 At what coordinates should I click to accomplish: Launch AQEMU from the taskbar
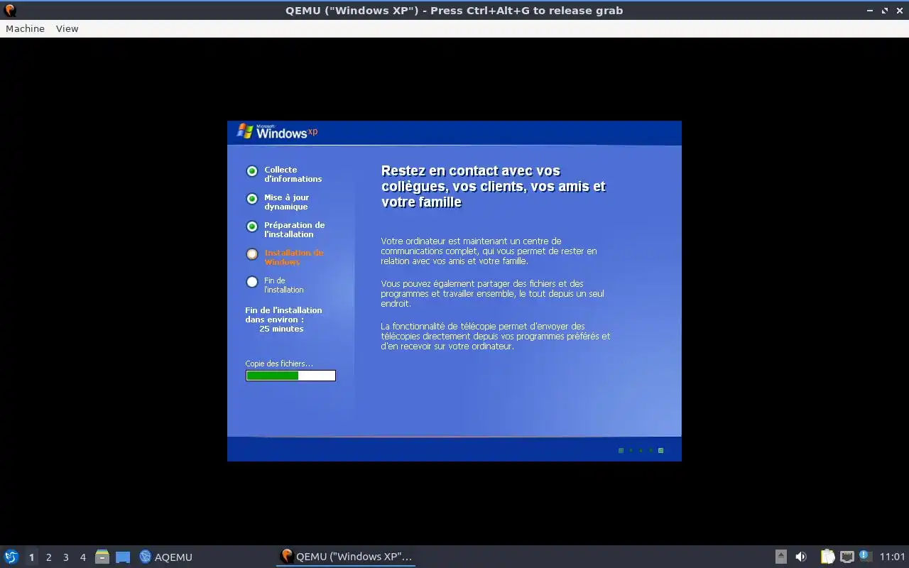165,557
